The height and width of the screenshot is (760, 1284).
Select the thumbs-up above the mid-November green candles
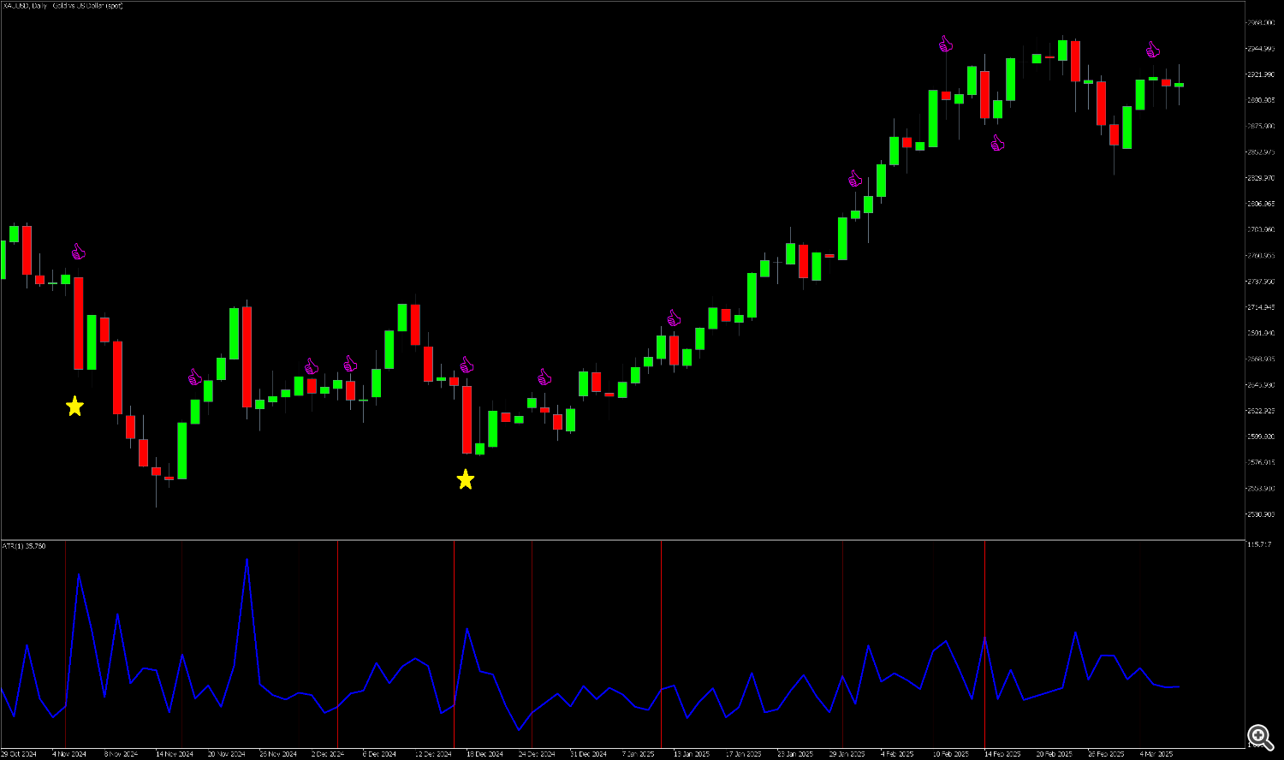click(195, 377)
